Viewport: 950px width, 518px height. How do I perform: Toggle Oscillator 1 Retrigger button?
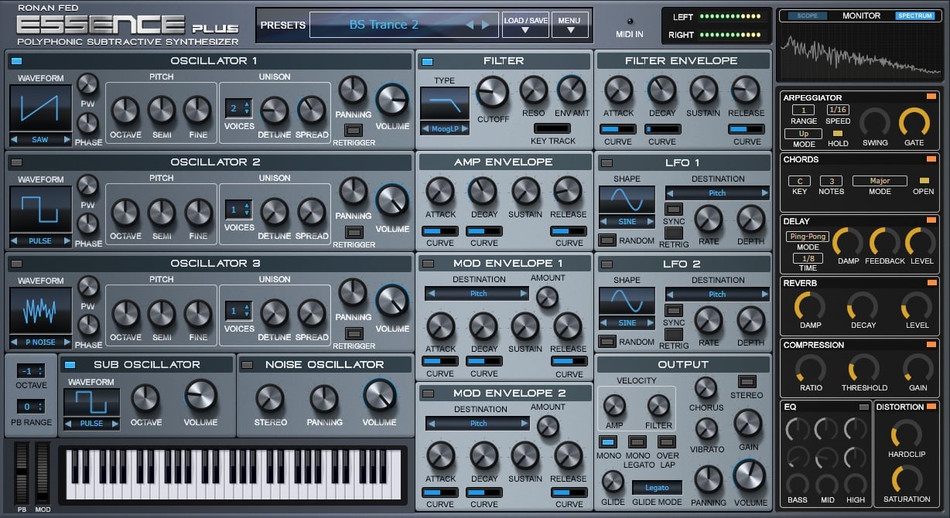(354, 130)
